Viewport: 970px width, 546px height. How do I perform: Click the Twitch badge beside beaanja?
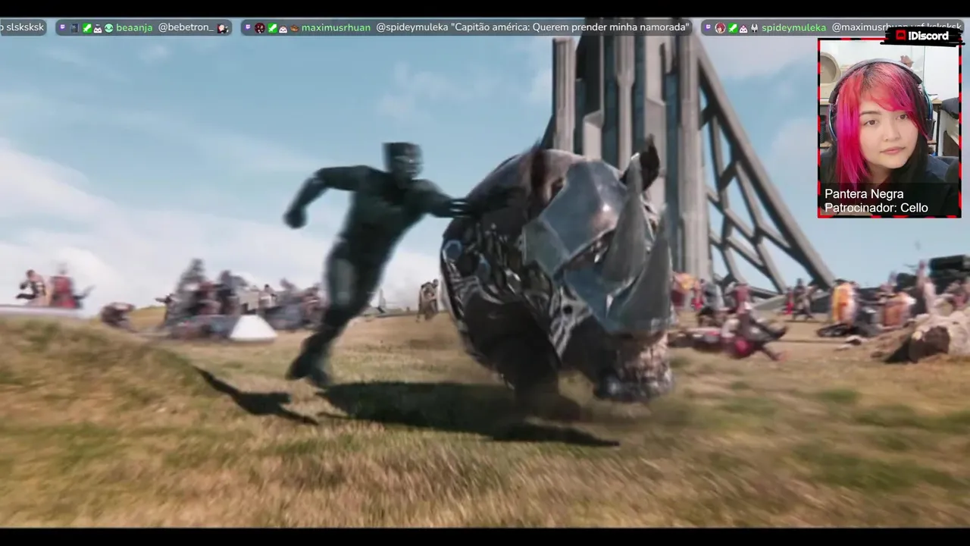coord(63,27)
